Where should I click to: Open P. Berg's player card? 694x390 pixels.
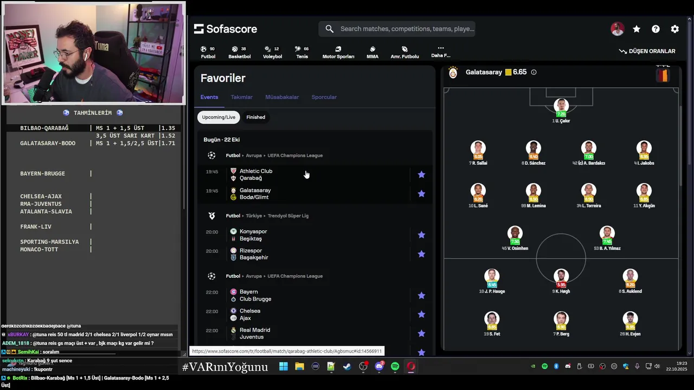[x=561, y=324]
